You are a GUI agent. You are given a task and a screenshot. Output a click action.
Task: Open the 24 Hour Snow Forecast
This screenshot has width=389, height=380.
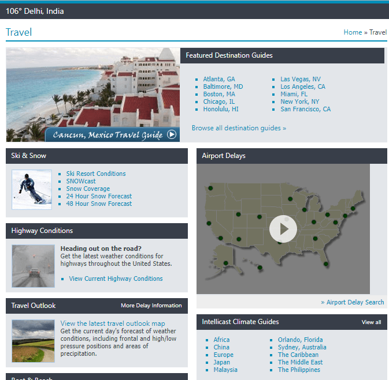(x=99, y=196)
